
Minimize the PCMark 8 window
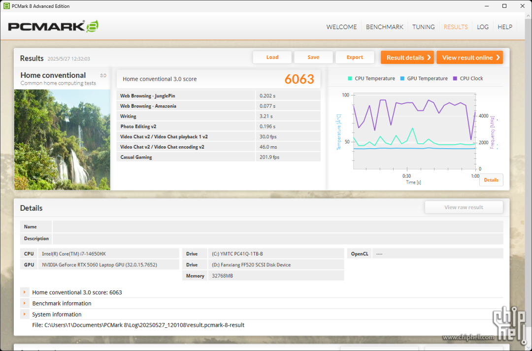click(x=487, y=6)
